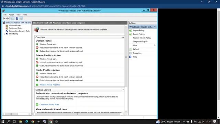This screenshot has height=124, width=220.
Task: Show hidden tray icons chevron
Action: (184, 122)
